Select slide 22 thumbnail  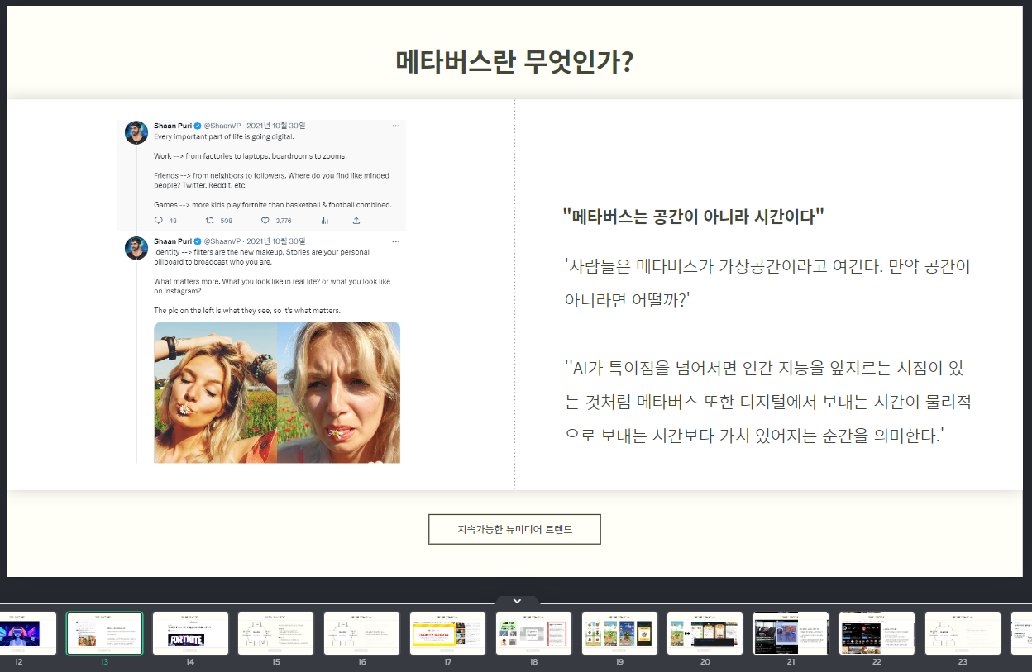pos(877,634)
